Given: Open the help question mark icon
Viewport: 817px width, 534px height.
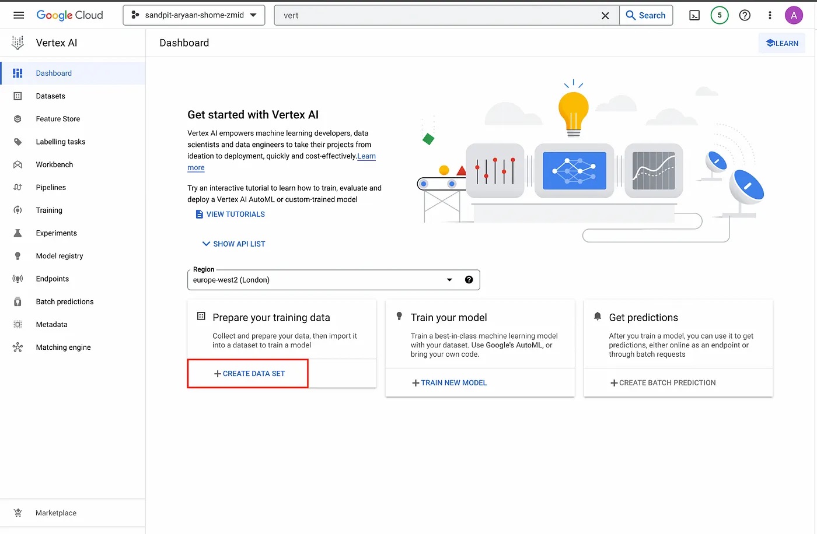Looking at the screenshot, I should [x=745, y=15].
